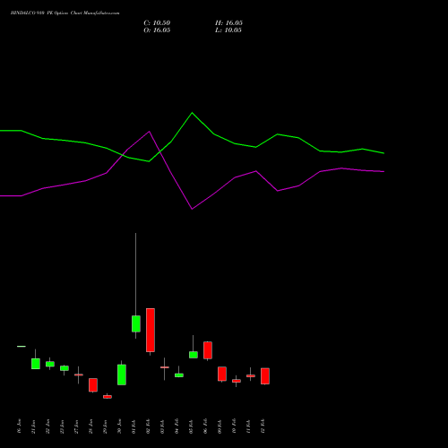Click the peak of the green indicator line
Viewport: 448px width, 448px height.
pos(192,113)
